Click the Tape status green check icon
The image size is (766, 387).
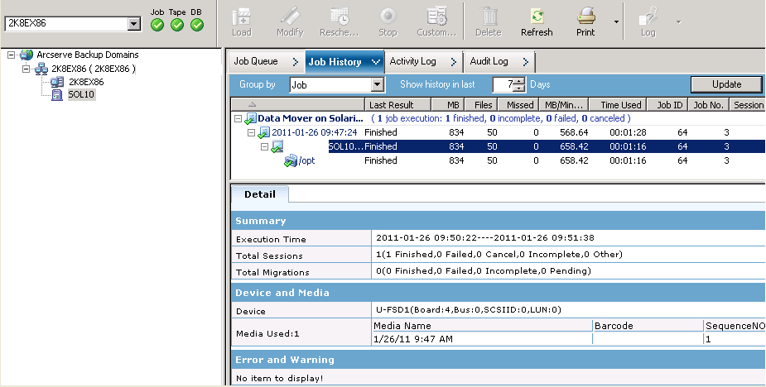177,25
